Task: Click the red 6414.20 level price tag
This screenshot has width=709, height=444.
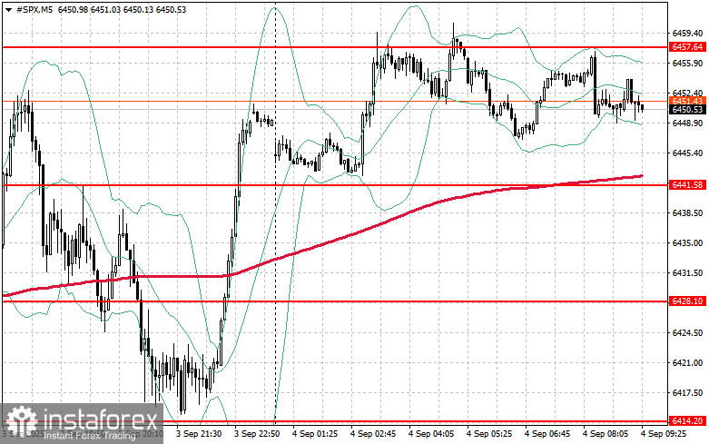Action: pos(687,421)
